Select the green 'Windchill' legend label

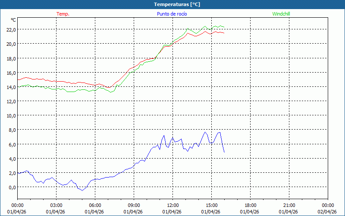281,14
